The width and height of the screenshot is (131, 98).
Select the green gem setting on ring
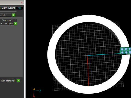[x=126, y=52]
